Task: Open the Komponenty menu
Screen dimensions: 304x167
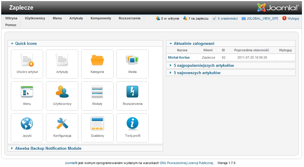Action: pyautogui.click(x=101, y=18)
